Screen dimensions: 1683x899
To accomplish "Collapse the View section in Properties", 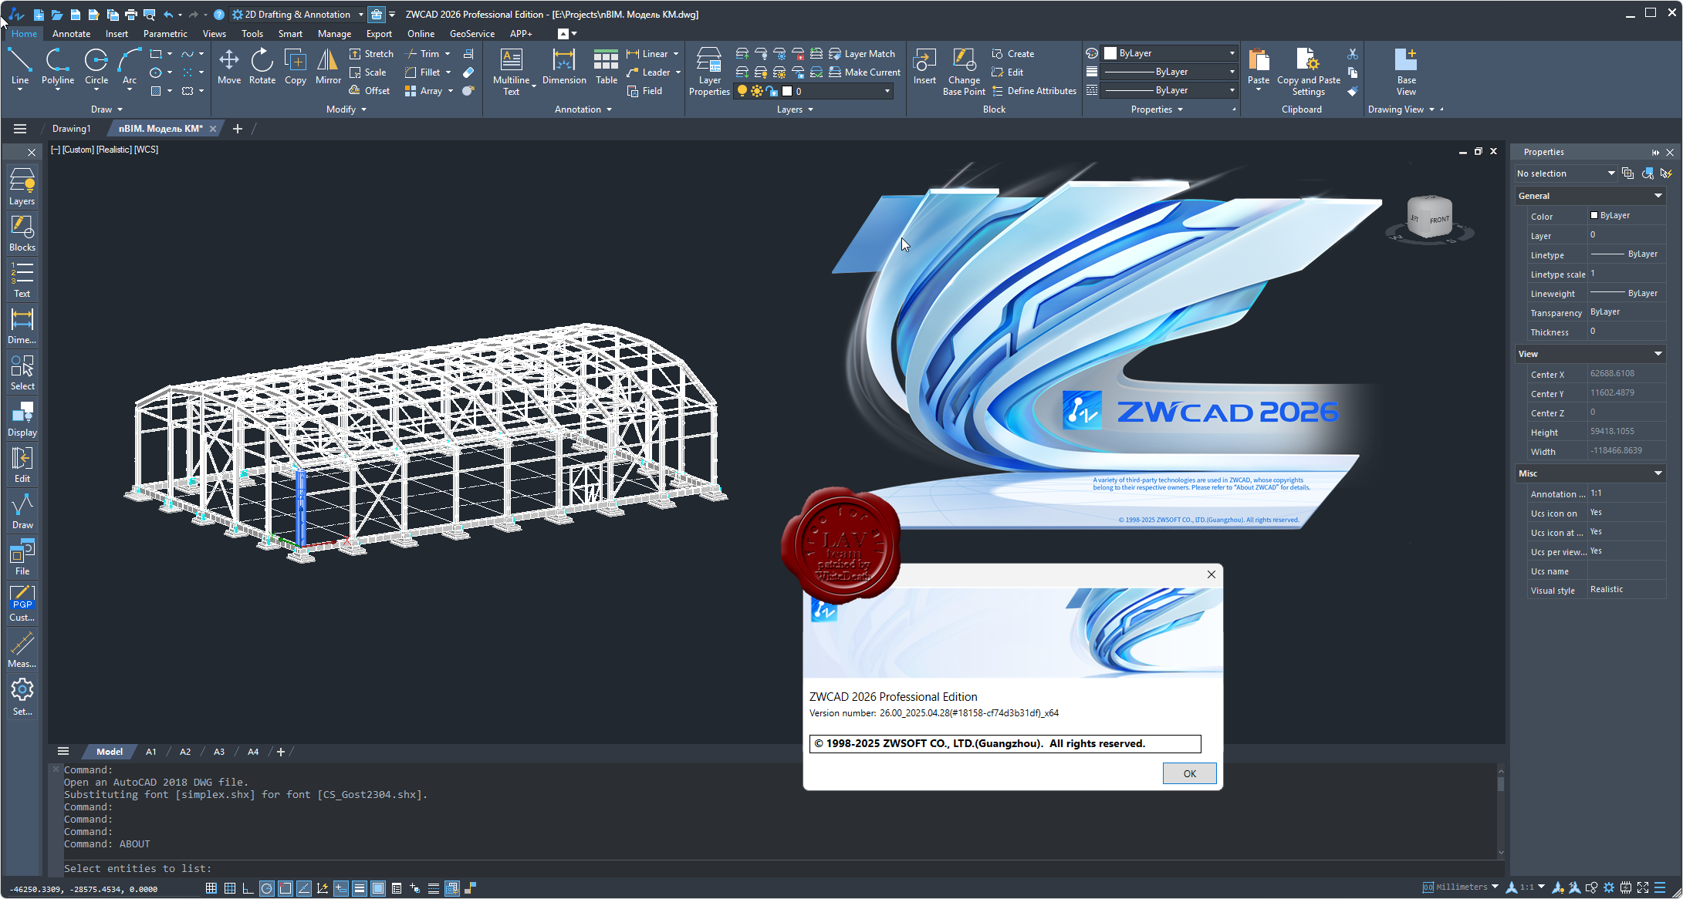I will (x=1658, y=354).
